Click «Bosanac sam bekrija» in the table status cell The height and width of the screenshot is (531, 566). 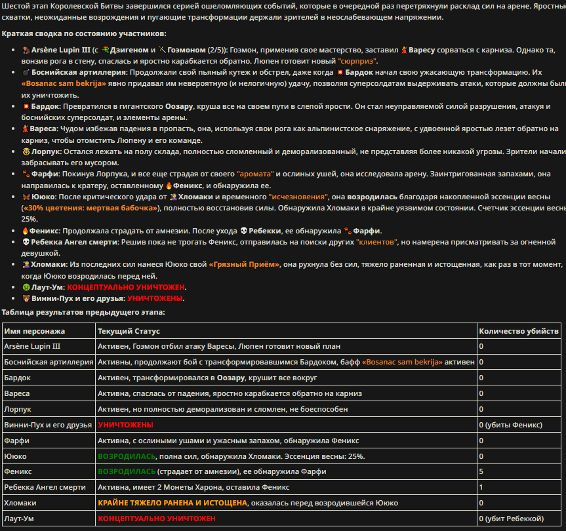[402, 362]
